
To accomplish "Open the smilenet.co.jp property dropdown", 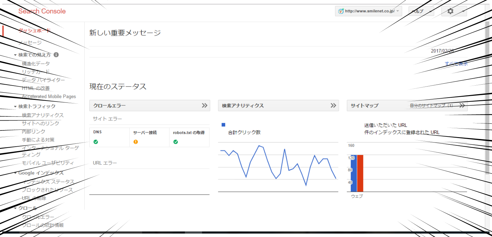I will coord(369,11).
